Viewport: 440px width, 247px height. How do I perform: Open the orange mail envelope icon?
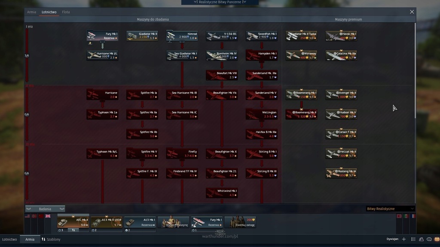(x=437, y=239)
